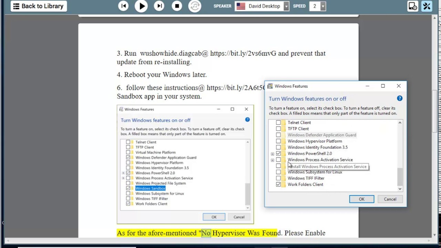Click the SPEED label
Image resolution: width=441 pixels, height=248 pixels.
coord(299,6)
